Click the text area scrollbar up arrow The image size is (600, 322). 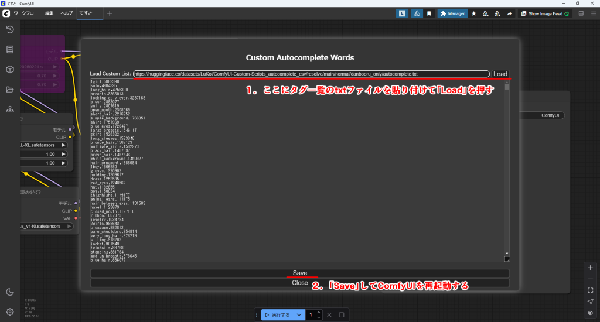[x=507, y=81]
